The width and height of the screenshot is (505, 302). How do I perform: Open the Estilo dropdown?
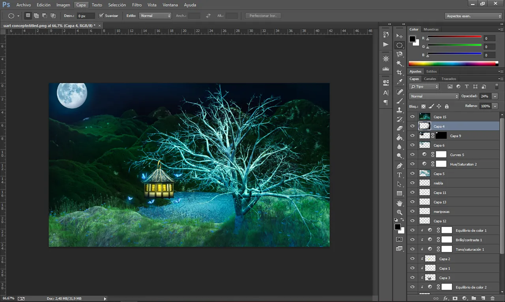click(155, 16)
